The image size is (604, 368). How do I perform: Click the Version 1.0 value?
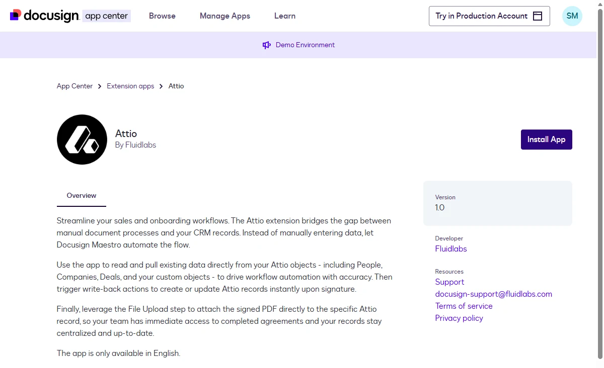440,208
